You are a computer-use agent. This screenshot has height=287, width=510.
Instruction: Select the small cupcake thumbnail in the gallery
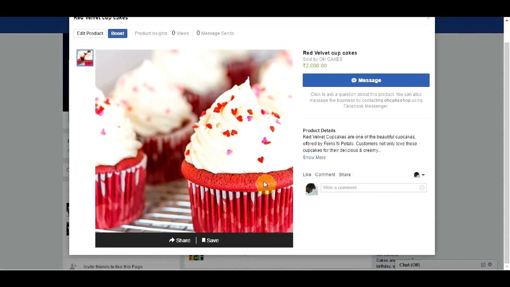pos(85,58)
